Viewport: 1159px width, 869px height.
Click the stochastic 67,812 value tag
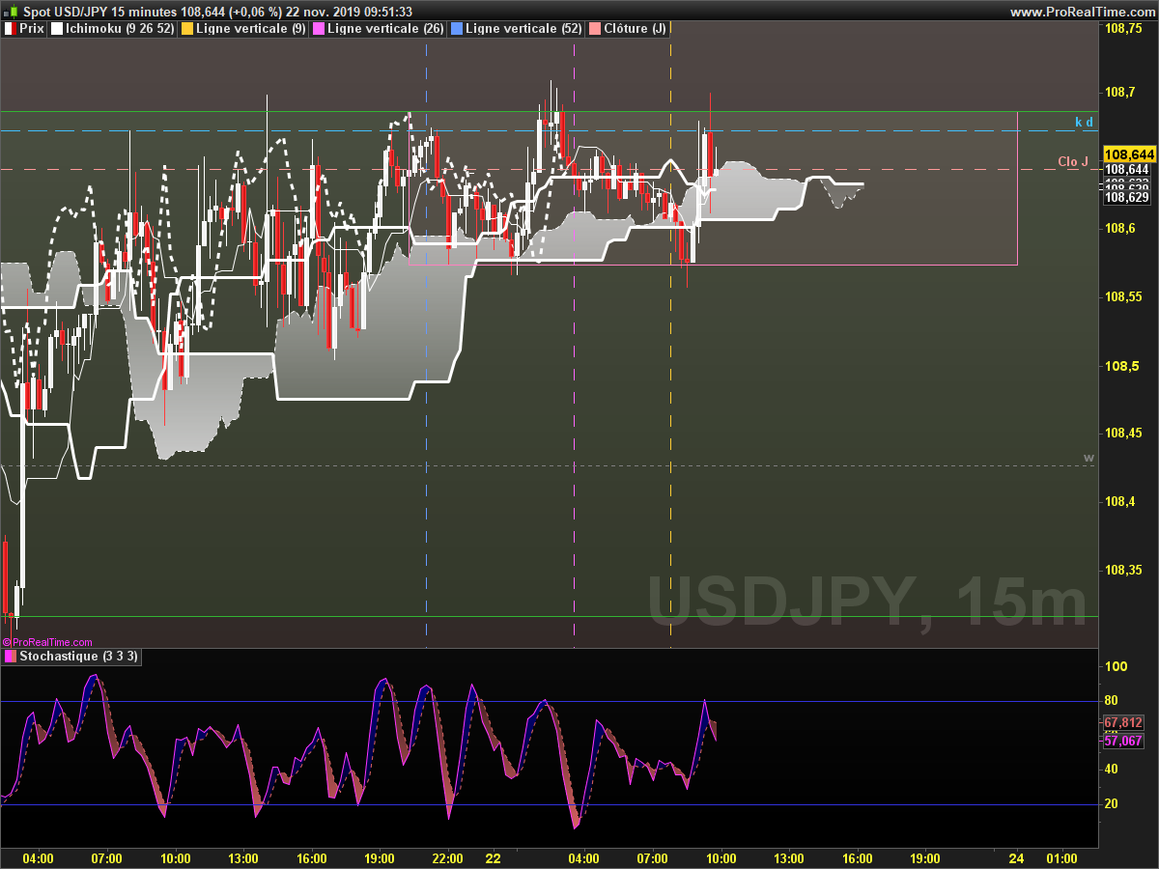[1123, 722]
